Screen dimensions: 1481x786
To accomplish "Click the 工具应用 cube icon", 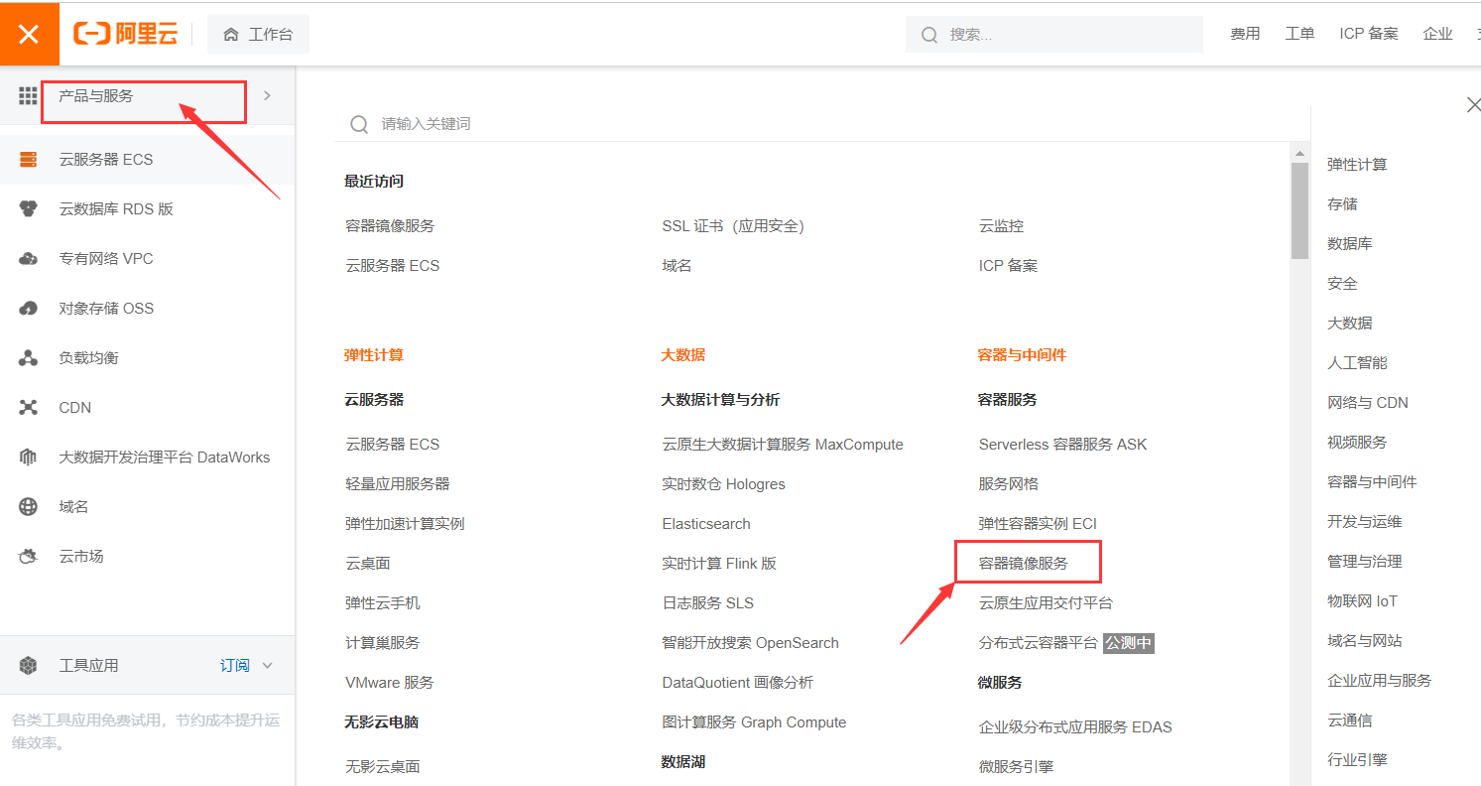I will pos(28,666).
